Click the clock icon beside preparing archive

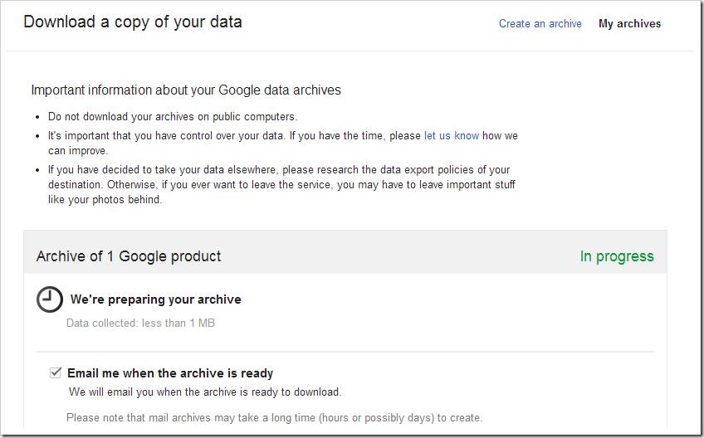[49, 299]
